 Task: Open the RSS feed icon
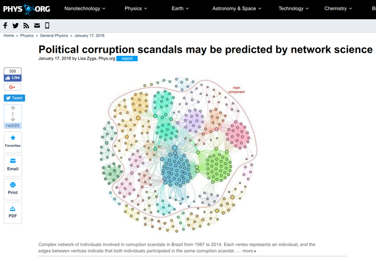(26, 26)
